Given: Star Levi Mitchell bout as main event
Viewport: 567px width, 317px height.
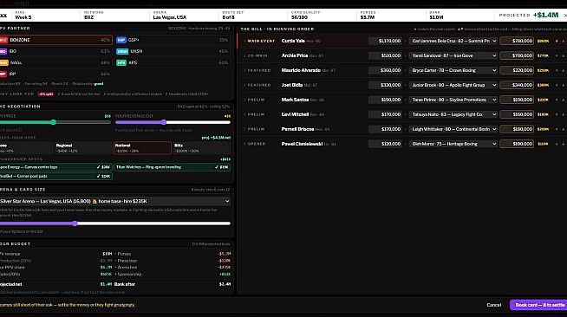Looking at the screenshot, I should 557,114.
